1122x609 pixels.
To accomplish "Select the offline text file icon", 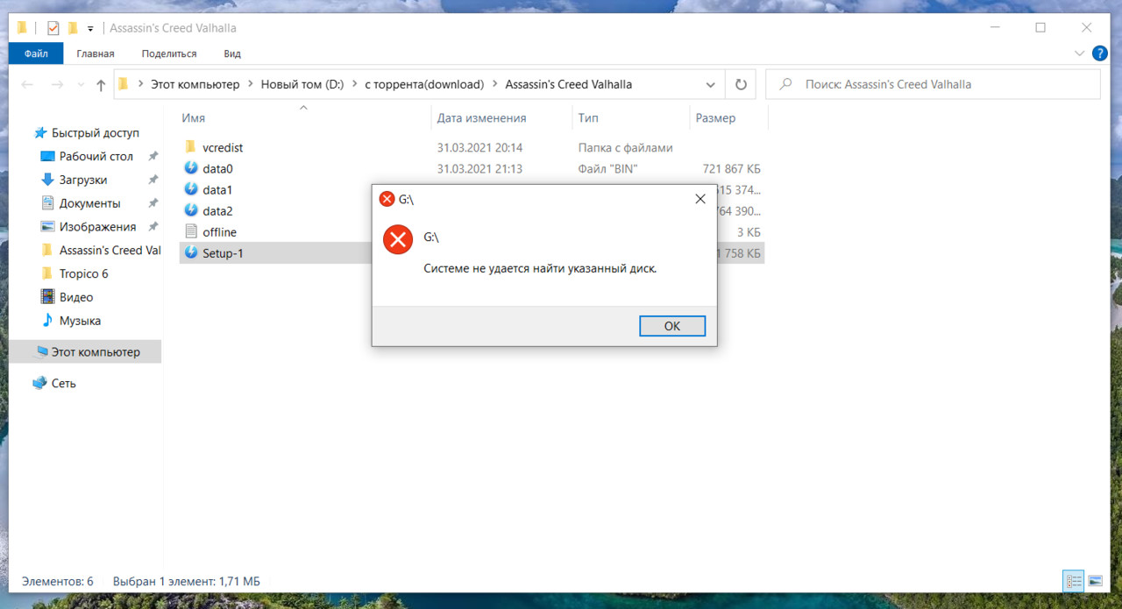I will [191, 231].
